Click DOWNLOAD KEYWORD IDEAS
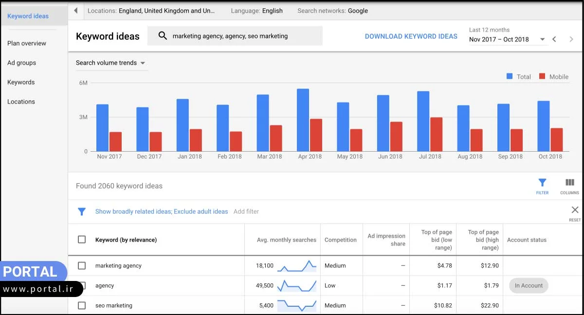The height and width of the screenshot is (315, 584). tap(411, 36)
